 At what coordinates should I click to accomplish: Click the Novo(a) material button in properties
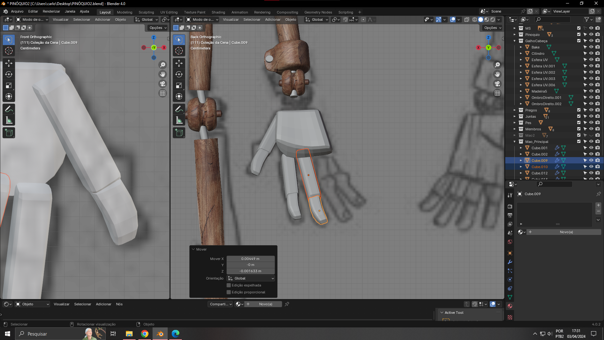pyautogui.click(x=566, y=232)
